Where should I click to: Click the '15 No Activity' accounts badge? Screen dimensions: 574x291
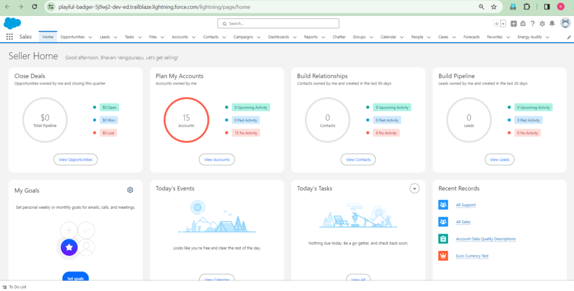click(246, 133)
